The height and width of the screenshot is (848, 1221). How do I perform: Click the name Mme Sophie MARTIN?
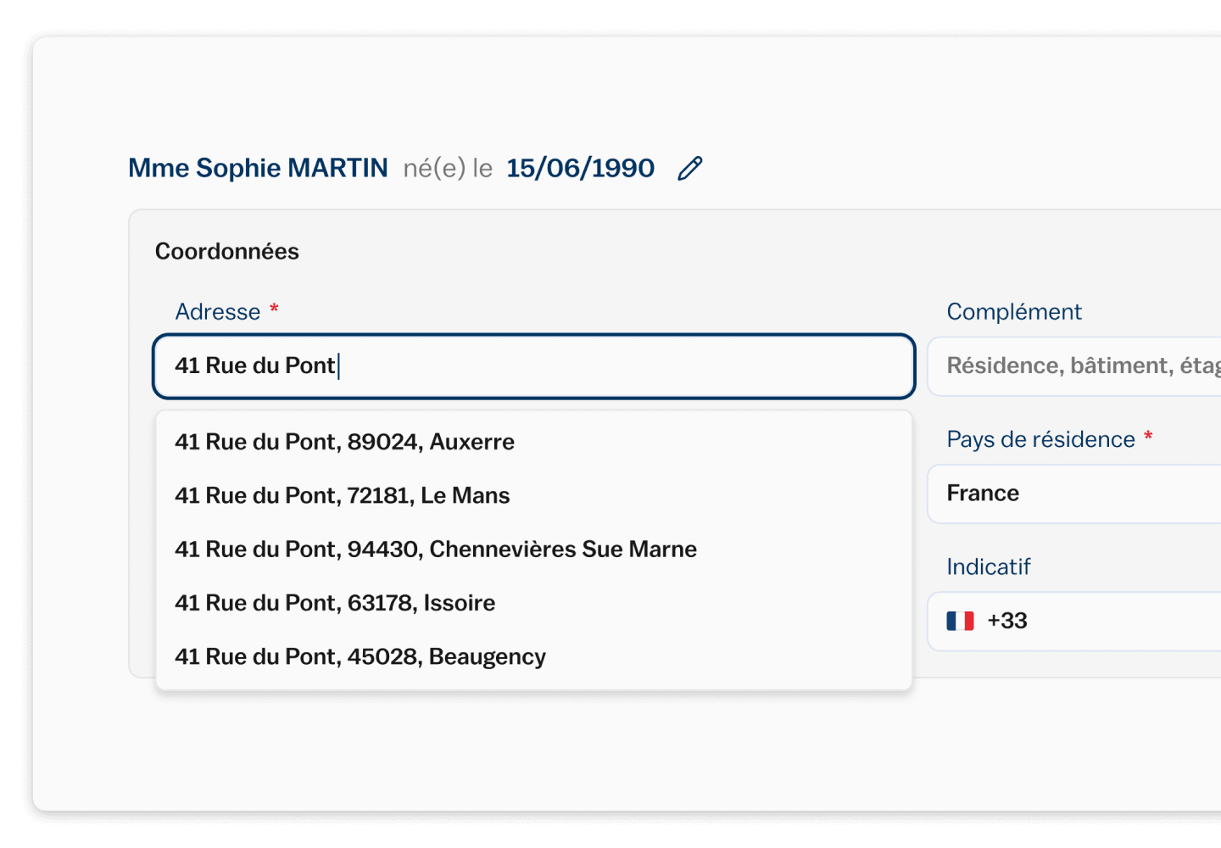pyautogui.click(x=258, y=168)
